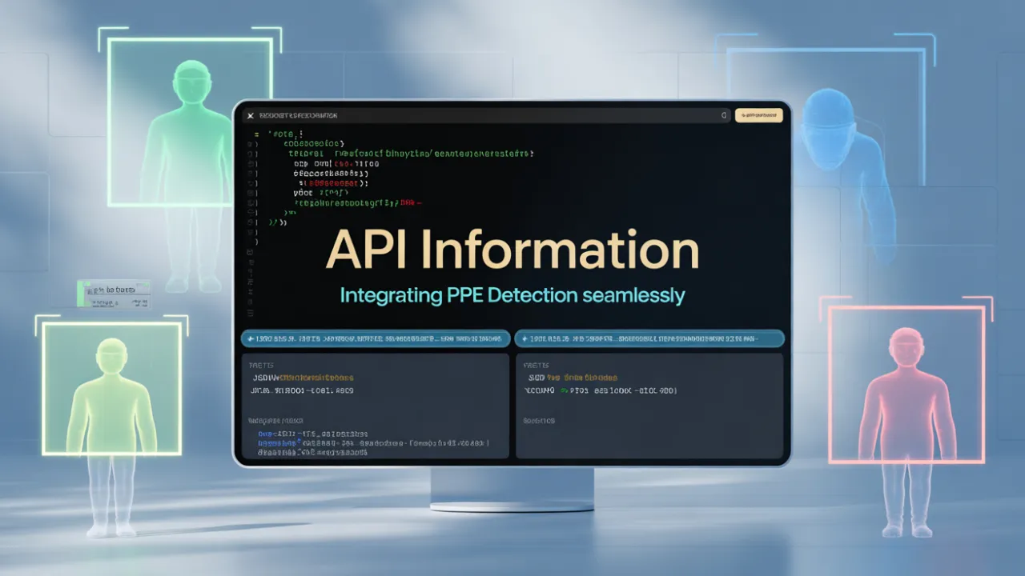Click the address bar text field
The width and height of the screenshot is (1025, 576).
(480, 115)
